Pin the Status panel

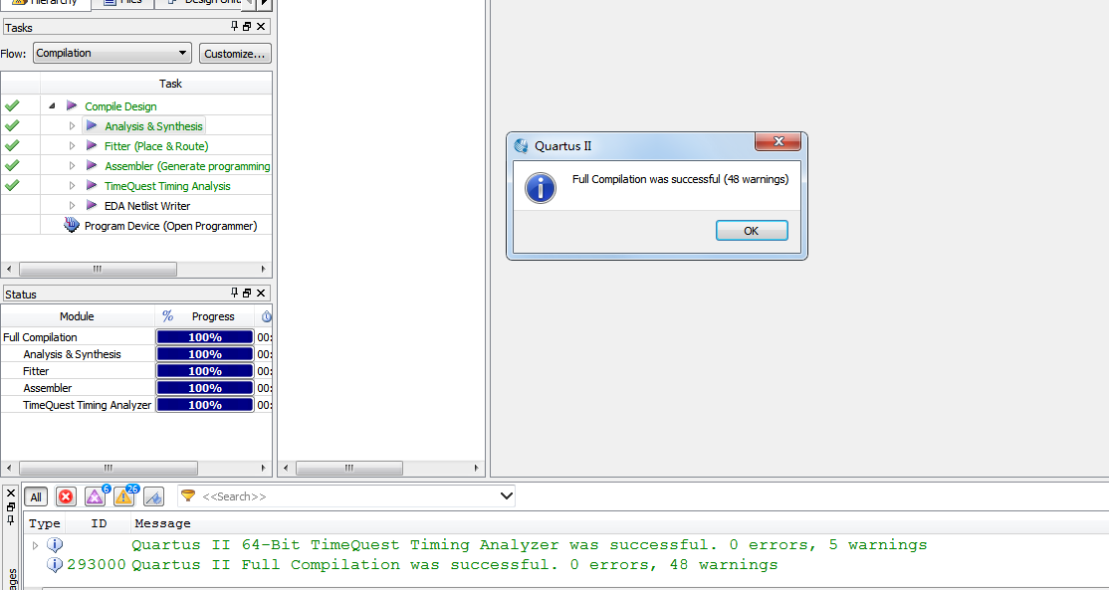click(235, 294)
